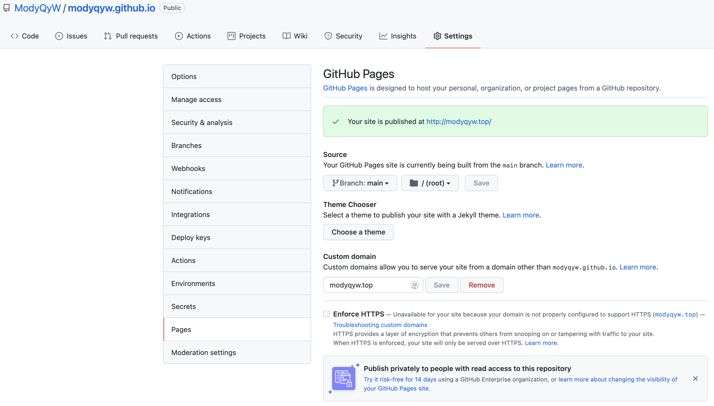Click the Troubleshooting custom domains link
The width and height of the screenshot is (714, 406).
380,324
